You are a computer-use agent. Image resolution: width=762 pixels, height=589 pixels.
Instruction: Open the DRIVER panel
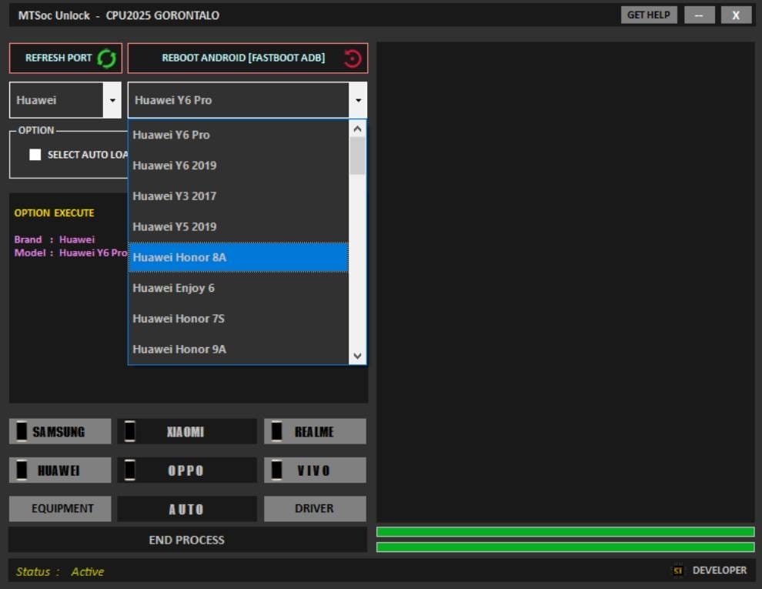315,508
